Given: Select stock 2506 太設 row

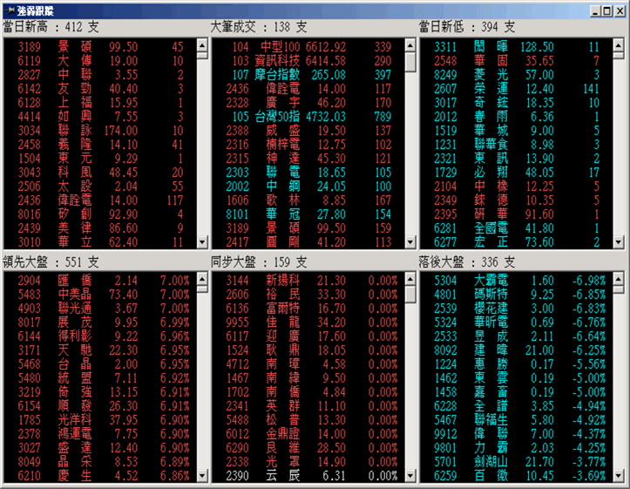Looking at the screenshot, I should (x=100, y=187).
